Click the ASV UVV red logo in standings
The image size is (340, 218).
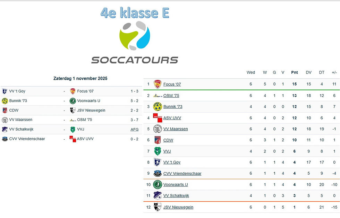tap(158, 118)
